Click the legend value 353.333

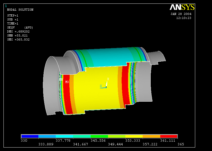point(133,141)
